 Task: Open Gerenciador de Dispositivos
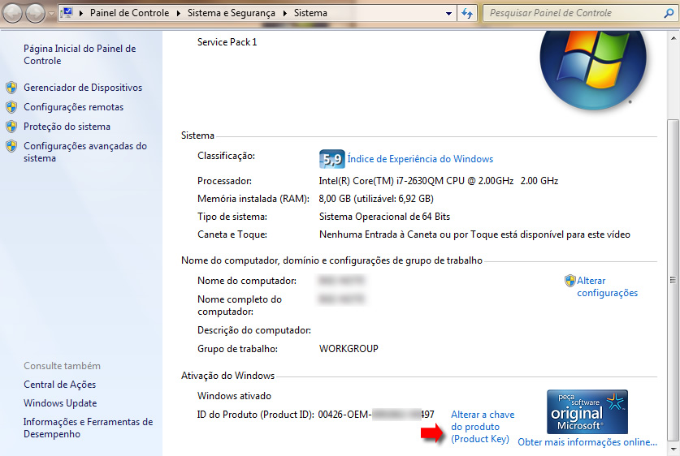(x=83, y=88)
